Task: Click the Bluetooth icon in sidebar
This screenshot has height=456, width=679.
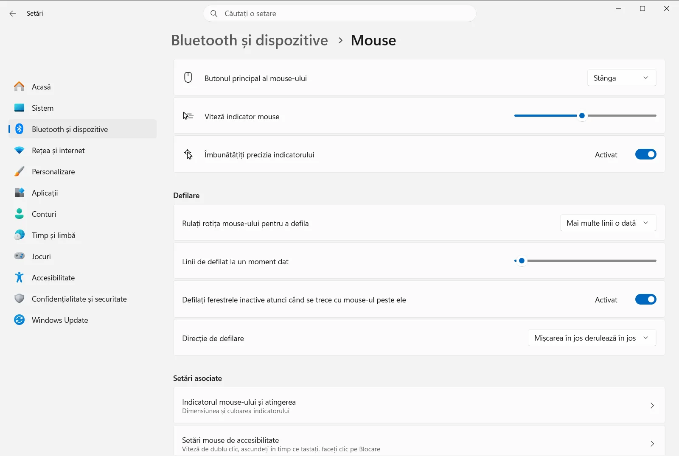Action: 19,129
